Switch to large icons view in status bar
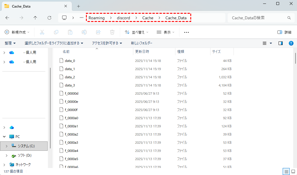 pyautogui.click(x=293, y=171)
